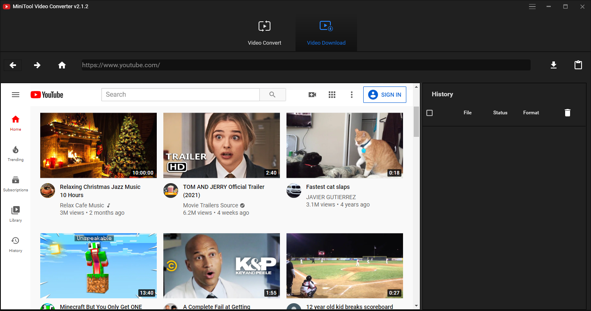This screenshot has width=591, height=311.
Task: Click the MiniTool app logo in title bar
Action: (x=7, y=7)
